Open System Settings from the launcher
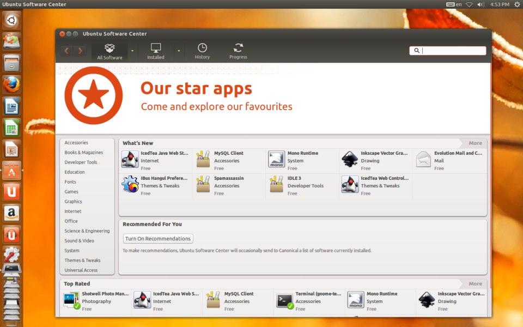Viewport: 523px width, 327px height. 11,255
